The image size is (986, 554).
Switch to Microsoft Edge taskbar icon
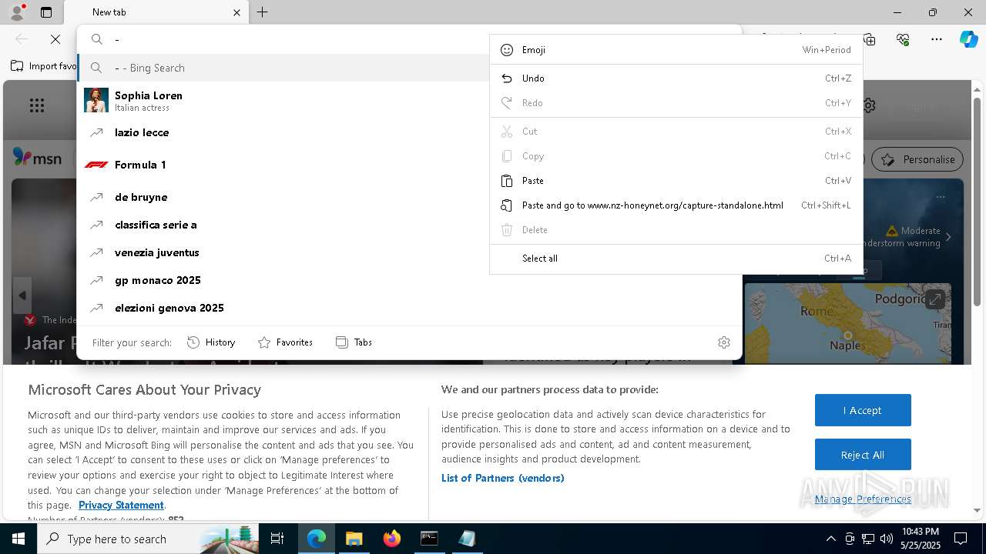pyautogui.click(x=317, y=539)
